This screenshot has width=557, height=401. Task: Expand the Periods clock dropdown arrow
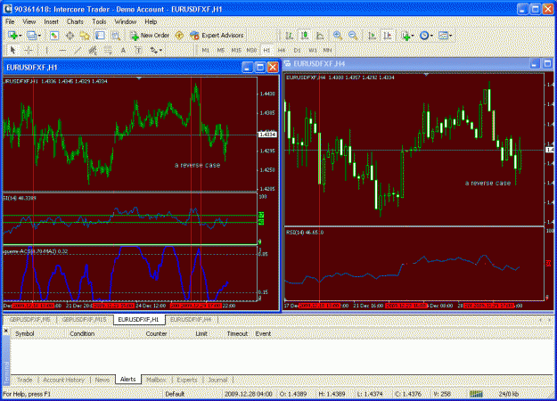coord(431,36)
